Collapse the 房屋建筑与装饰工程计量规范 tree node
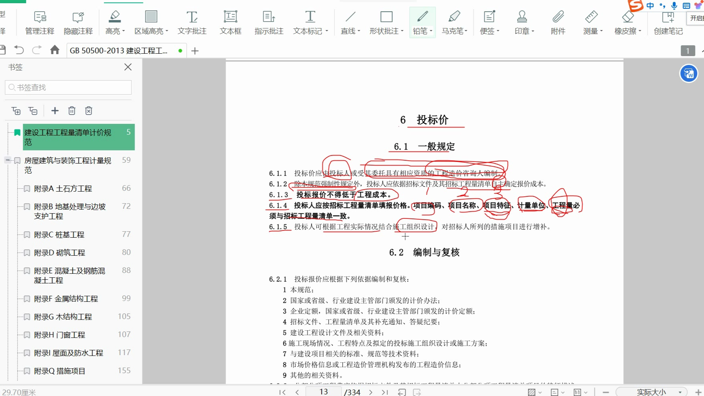 8,160
